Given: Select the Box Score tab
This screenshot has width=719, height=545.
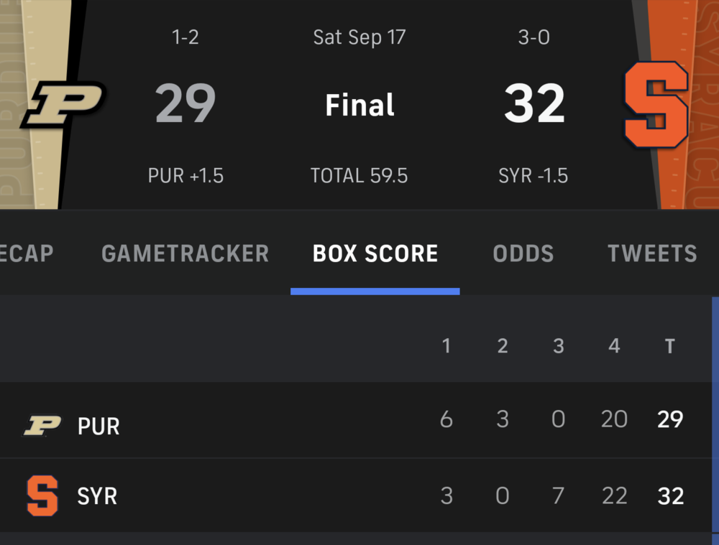Looking at the screenshot, I should 375,253.
